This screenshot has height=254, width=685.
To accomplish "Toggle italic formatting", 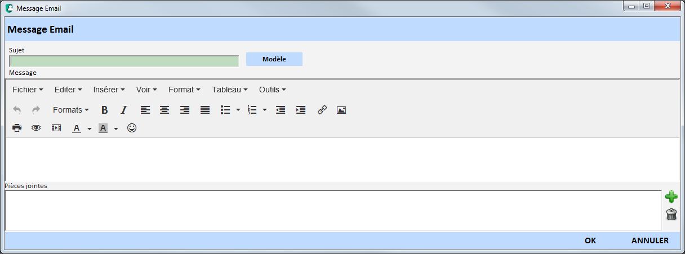I will [124, 110].
